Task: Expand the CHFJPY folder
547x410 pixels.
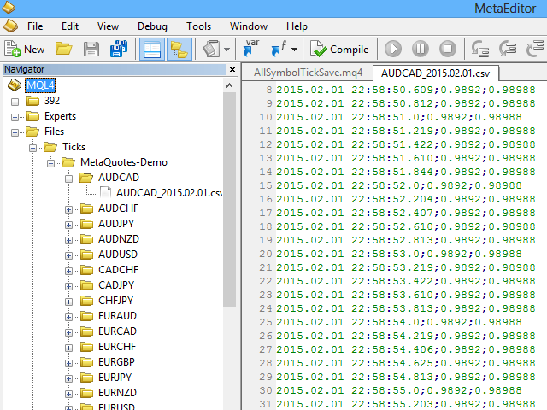Action: (x=68, y=302)
